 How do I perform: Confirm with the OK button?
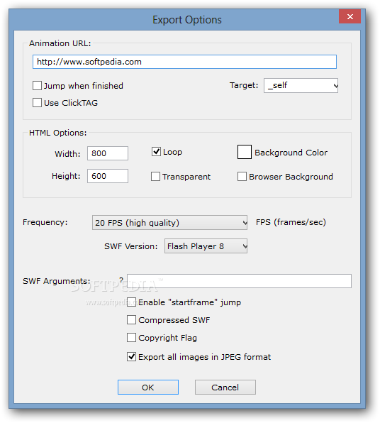point(148,387)
